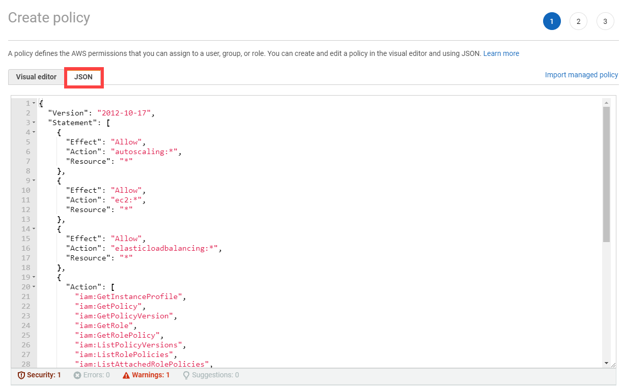Click the scrollbar down arrow in editor

click(606, 363)
